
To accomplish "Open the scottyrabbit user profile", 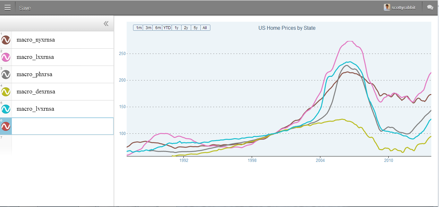I will coord(400,8).
